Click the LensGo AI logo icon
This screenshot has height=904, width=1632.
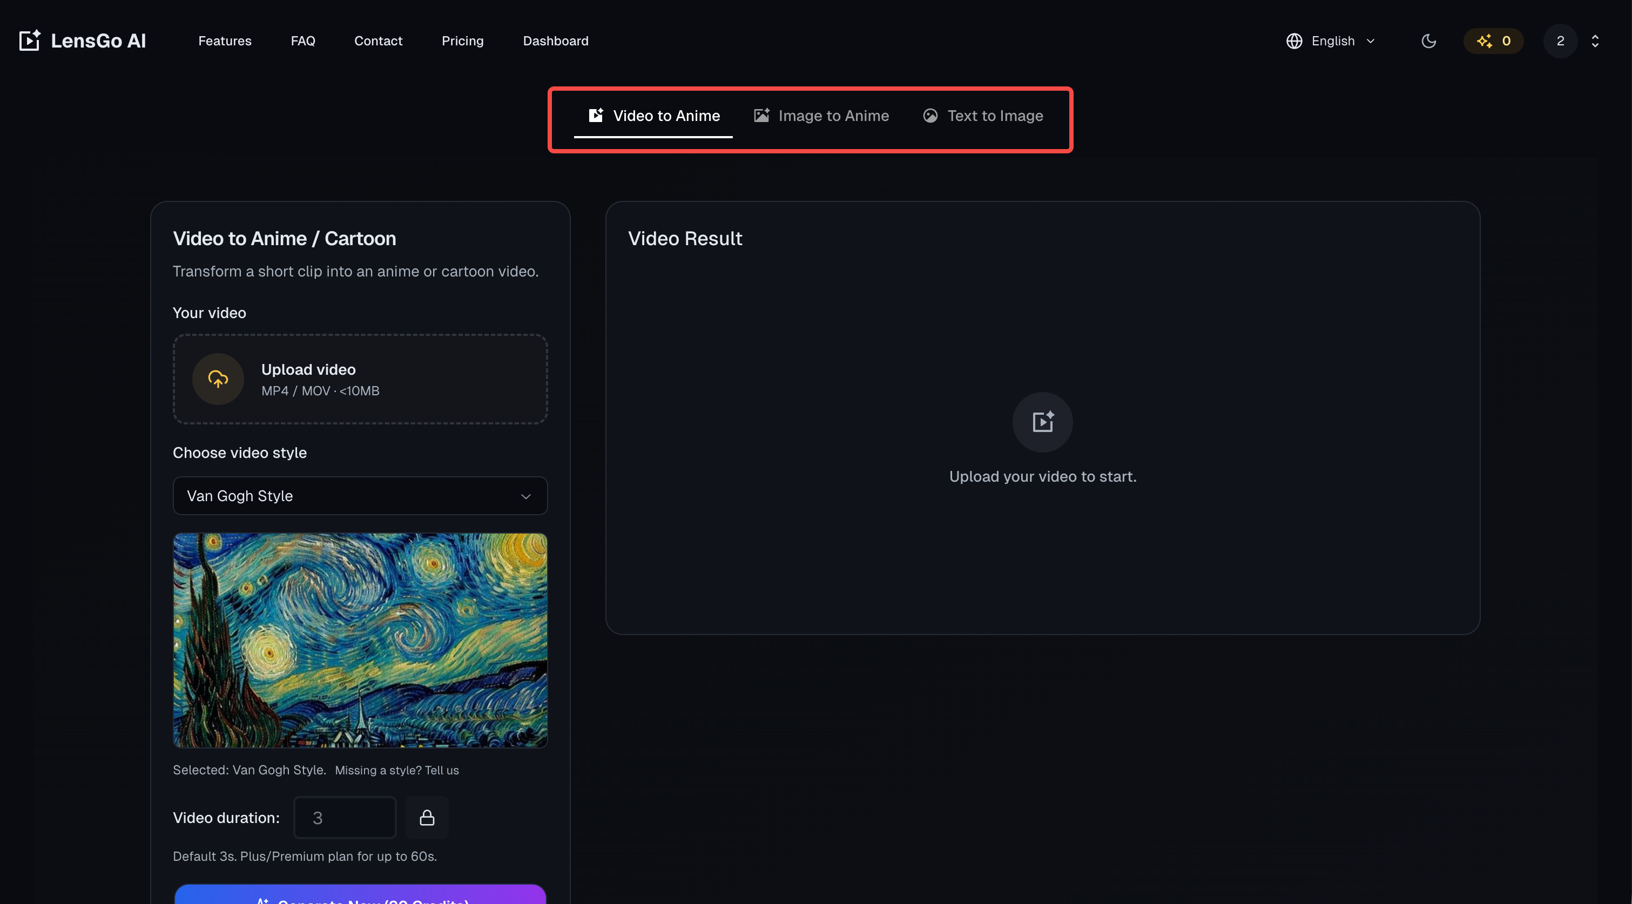click(x=30, y=41)
